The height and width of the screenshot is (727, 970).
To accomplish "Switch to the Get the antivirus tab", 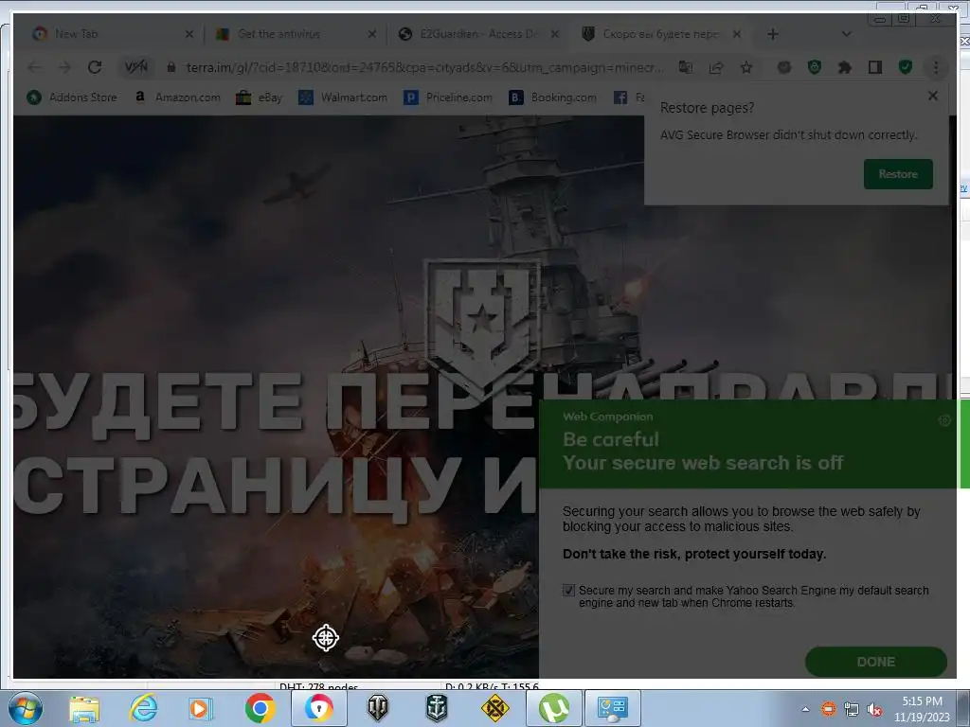I will tap(294, 34).
